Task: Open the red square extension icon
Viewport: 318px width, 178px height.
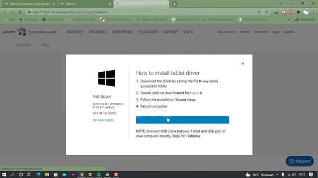Action: click(x=284, y=12)
